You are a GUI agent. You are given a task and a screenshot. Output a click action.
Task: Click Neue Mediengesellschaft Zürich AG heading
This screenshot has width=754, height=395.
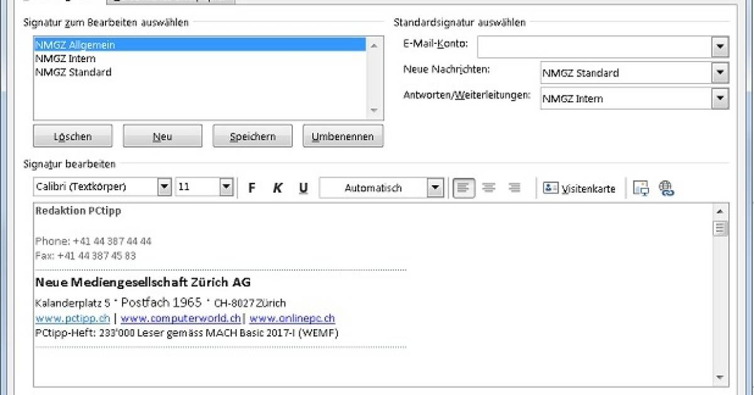coord(143,282)
